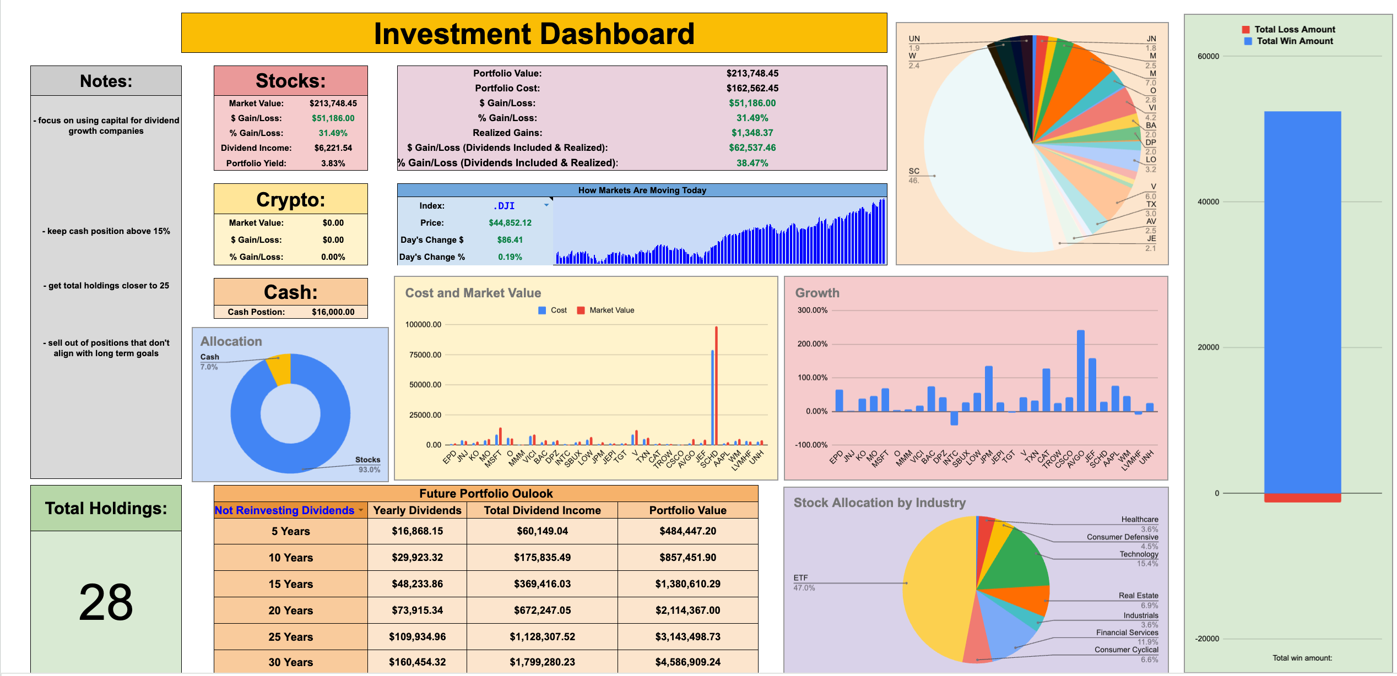Click the red Market Value legend swatch
Screen dimensions: 1397x676
(581, 310)
